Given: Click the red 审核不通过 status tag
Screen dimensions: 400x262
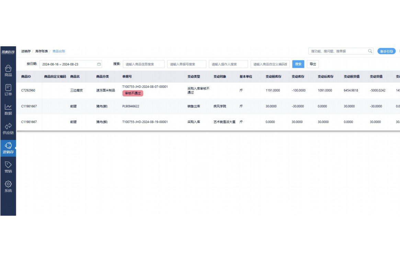Looking at the screenshot, I should click(x=133, y=93).
